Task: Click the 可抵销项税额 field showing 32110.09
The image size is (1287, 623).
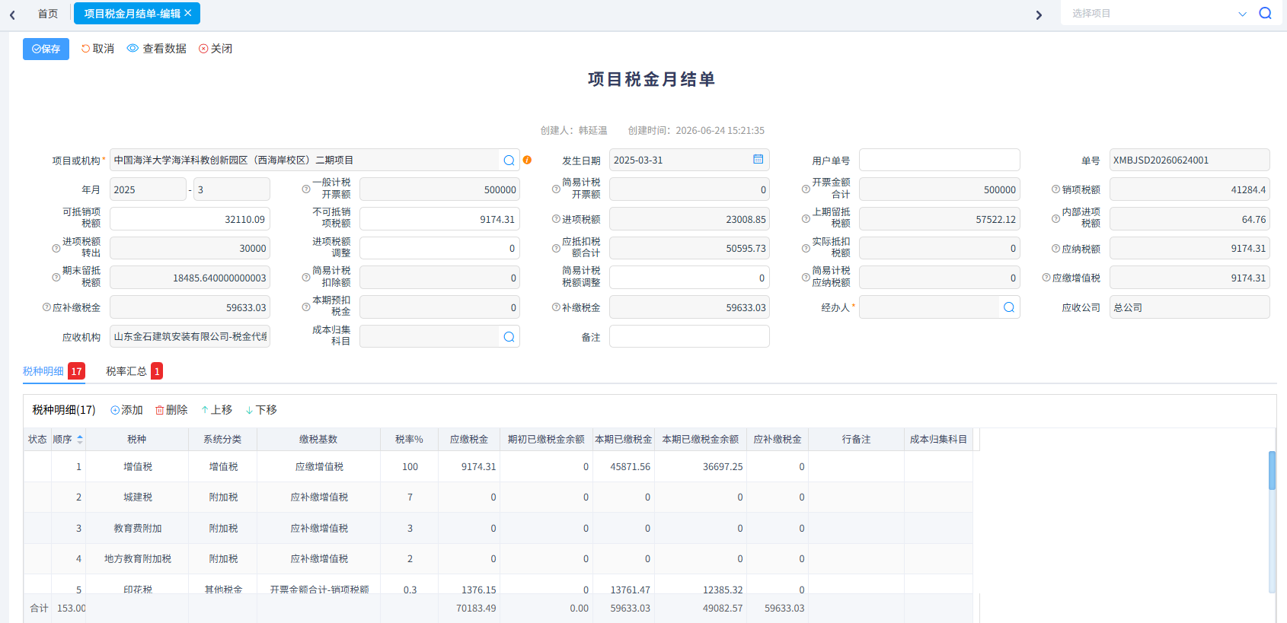Action: click(190, 219)
